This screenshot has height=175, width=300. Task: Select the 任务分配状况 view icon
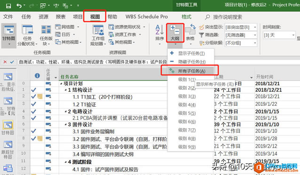tap(27, 36)
